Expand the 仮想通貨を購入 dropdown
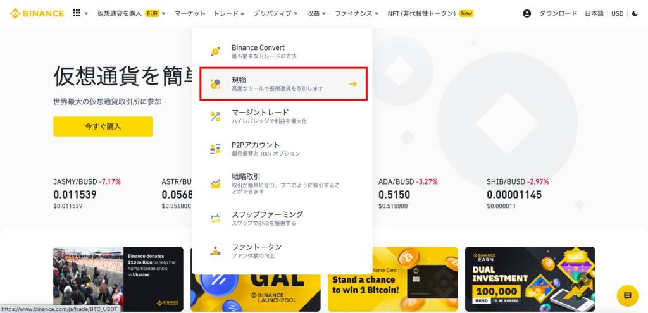648x313 pixels. pyautogui.click(x=131, y=13)
